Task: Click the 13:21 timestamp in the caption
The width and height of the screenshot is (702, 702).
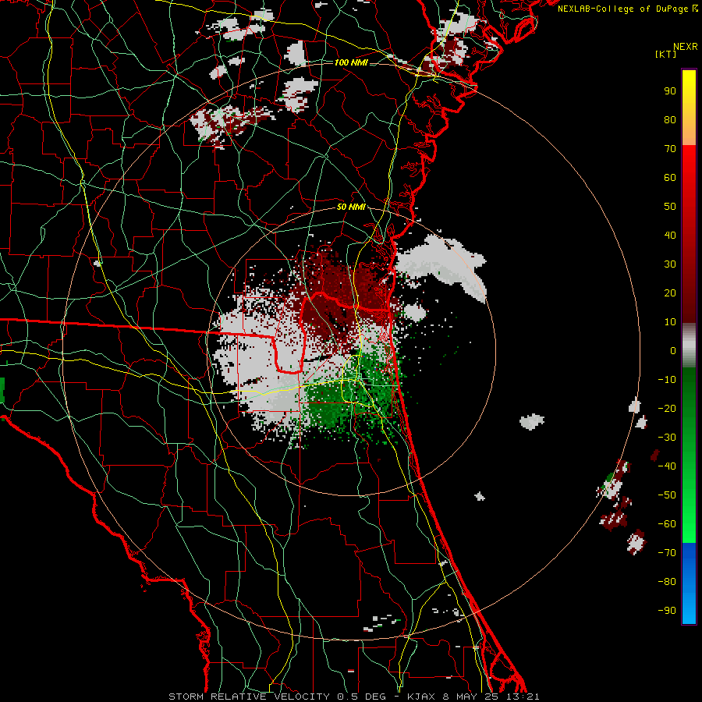Action: coord(523,697)
